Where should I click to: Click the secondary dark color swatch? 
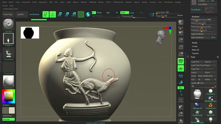pos(5,111)
